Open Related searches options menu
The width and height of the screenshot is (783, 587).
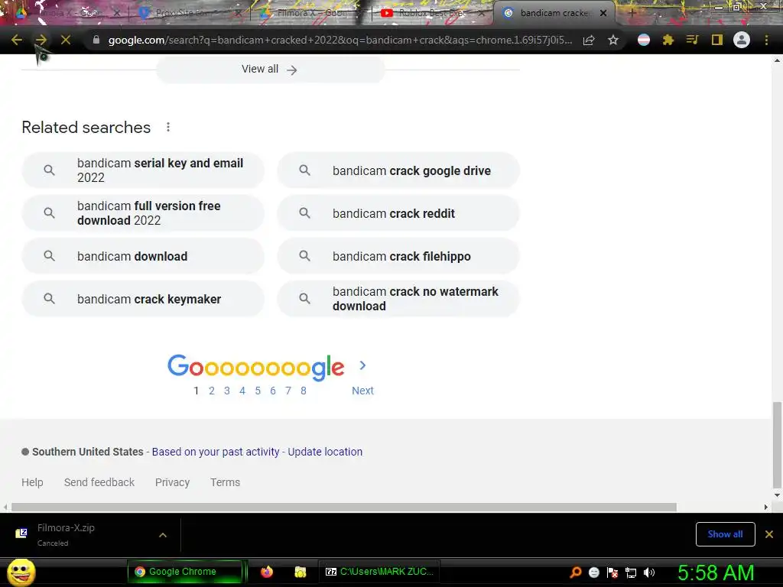[x=168, y=128]
